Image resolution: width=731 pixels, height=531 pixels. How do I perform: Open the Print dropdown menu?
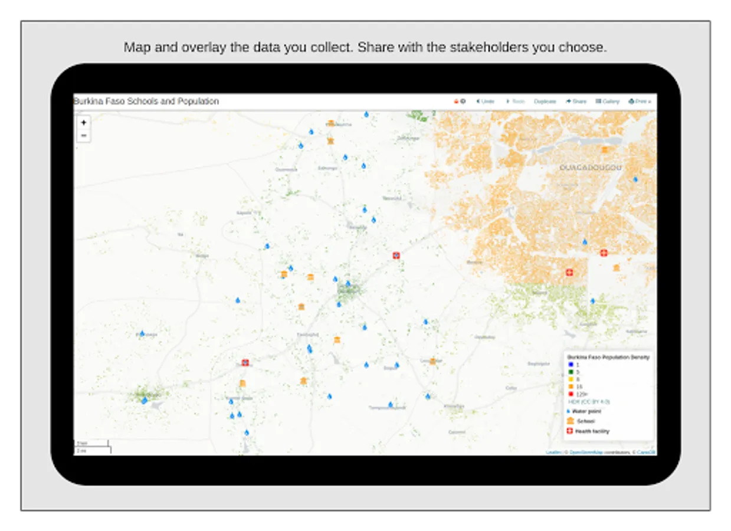tap(640, 101)
